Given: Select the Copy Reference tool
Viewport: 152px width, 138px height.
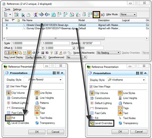Looking at the screenshot, I should tap(65, 14).
